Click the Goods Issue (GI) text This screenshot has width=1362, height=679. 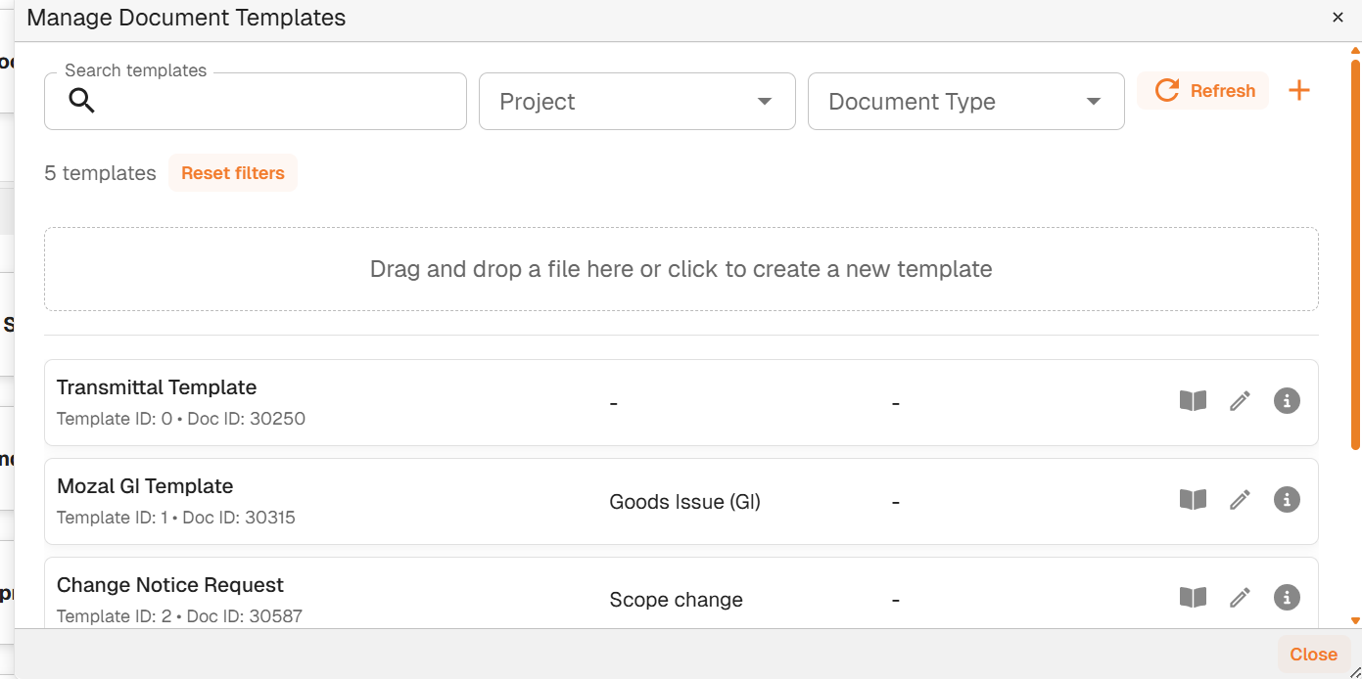[685, 502]
